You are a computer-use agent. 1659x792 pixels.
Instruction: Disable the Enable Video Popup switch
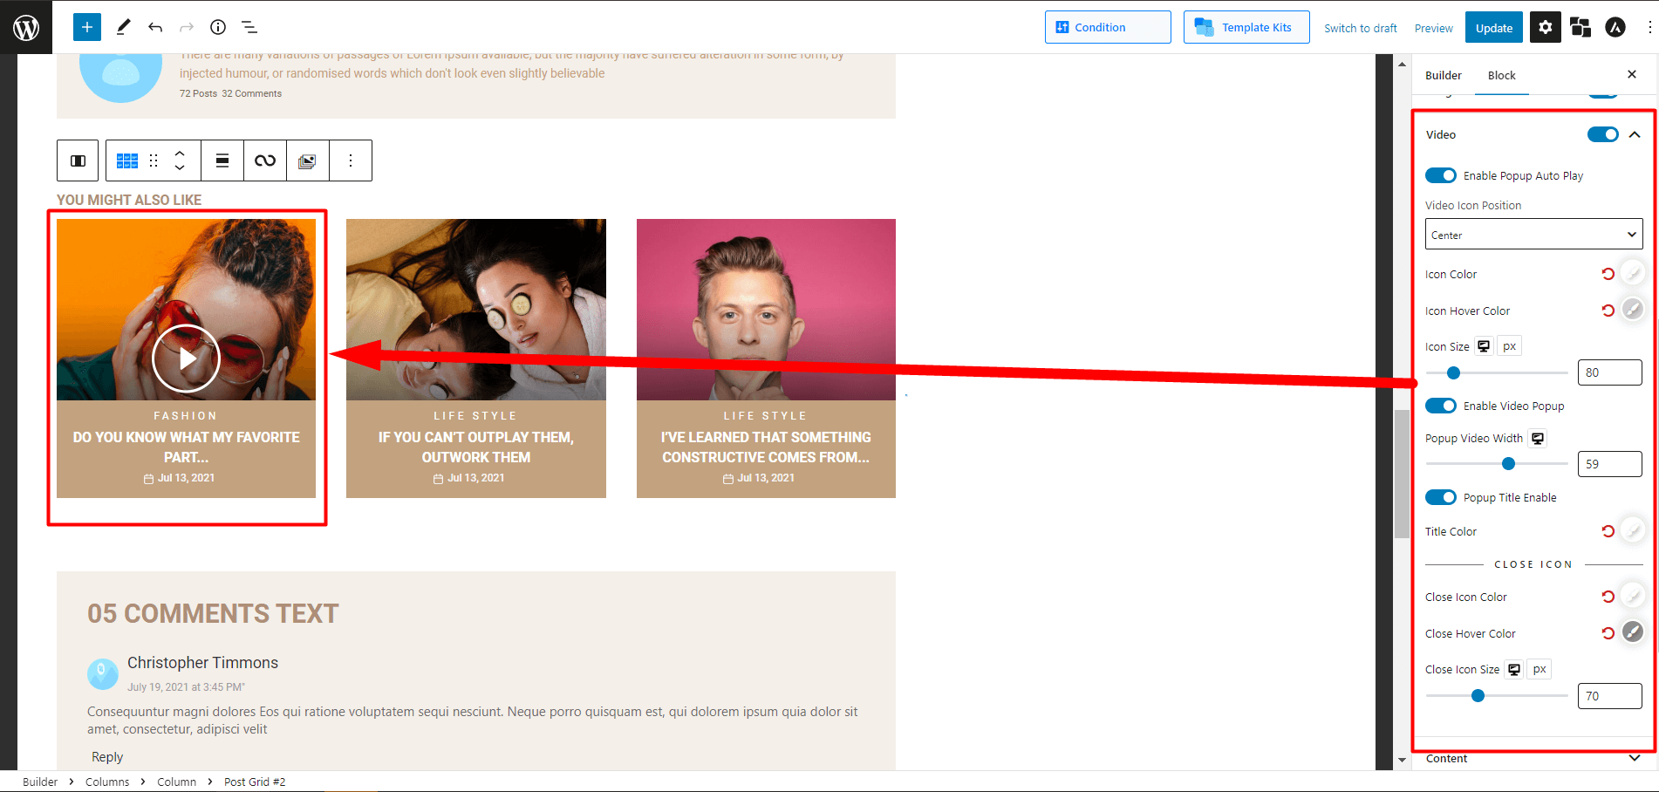pyautogui.click(x=1441, y=406)
